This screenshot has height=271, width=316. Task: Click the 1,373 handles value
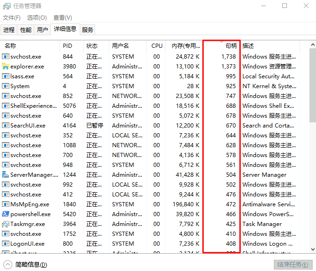pos(228,67)
